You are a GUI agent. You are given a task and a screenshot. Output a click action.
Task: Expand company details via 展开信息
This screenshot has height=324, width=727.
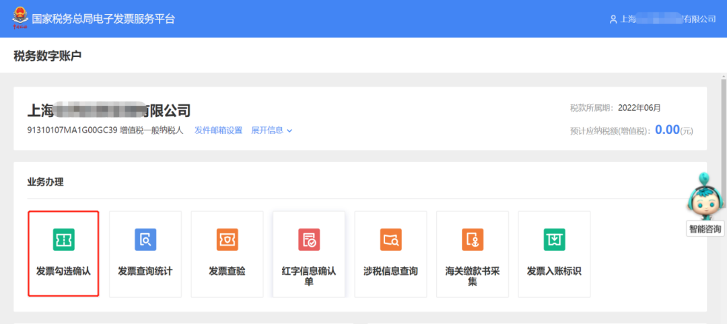pyautogui.click(x=267, y=130)
